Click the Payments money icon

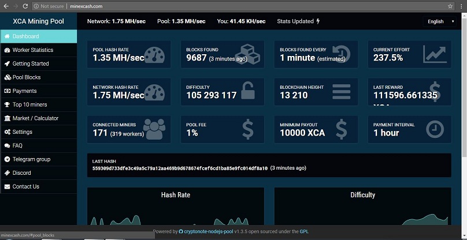point(7,91)
